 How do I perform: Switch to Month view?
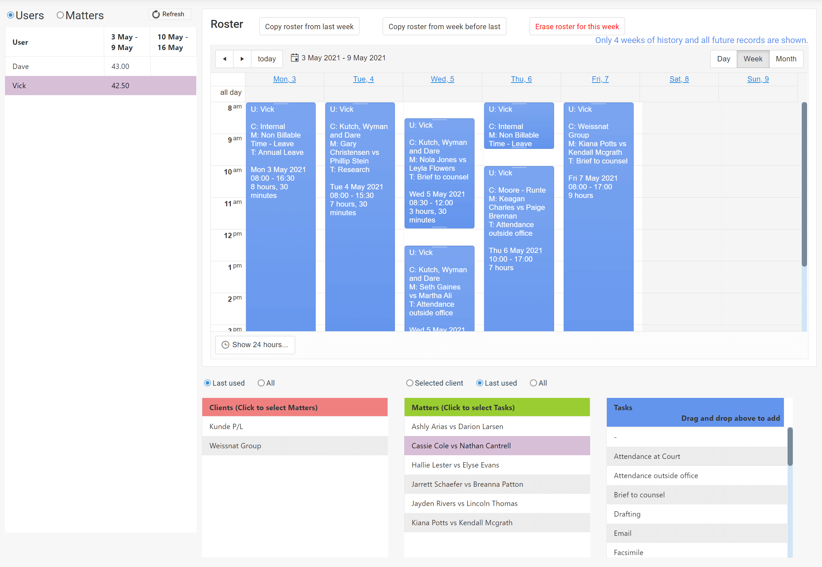[786, 59]
